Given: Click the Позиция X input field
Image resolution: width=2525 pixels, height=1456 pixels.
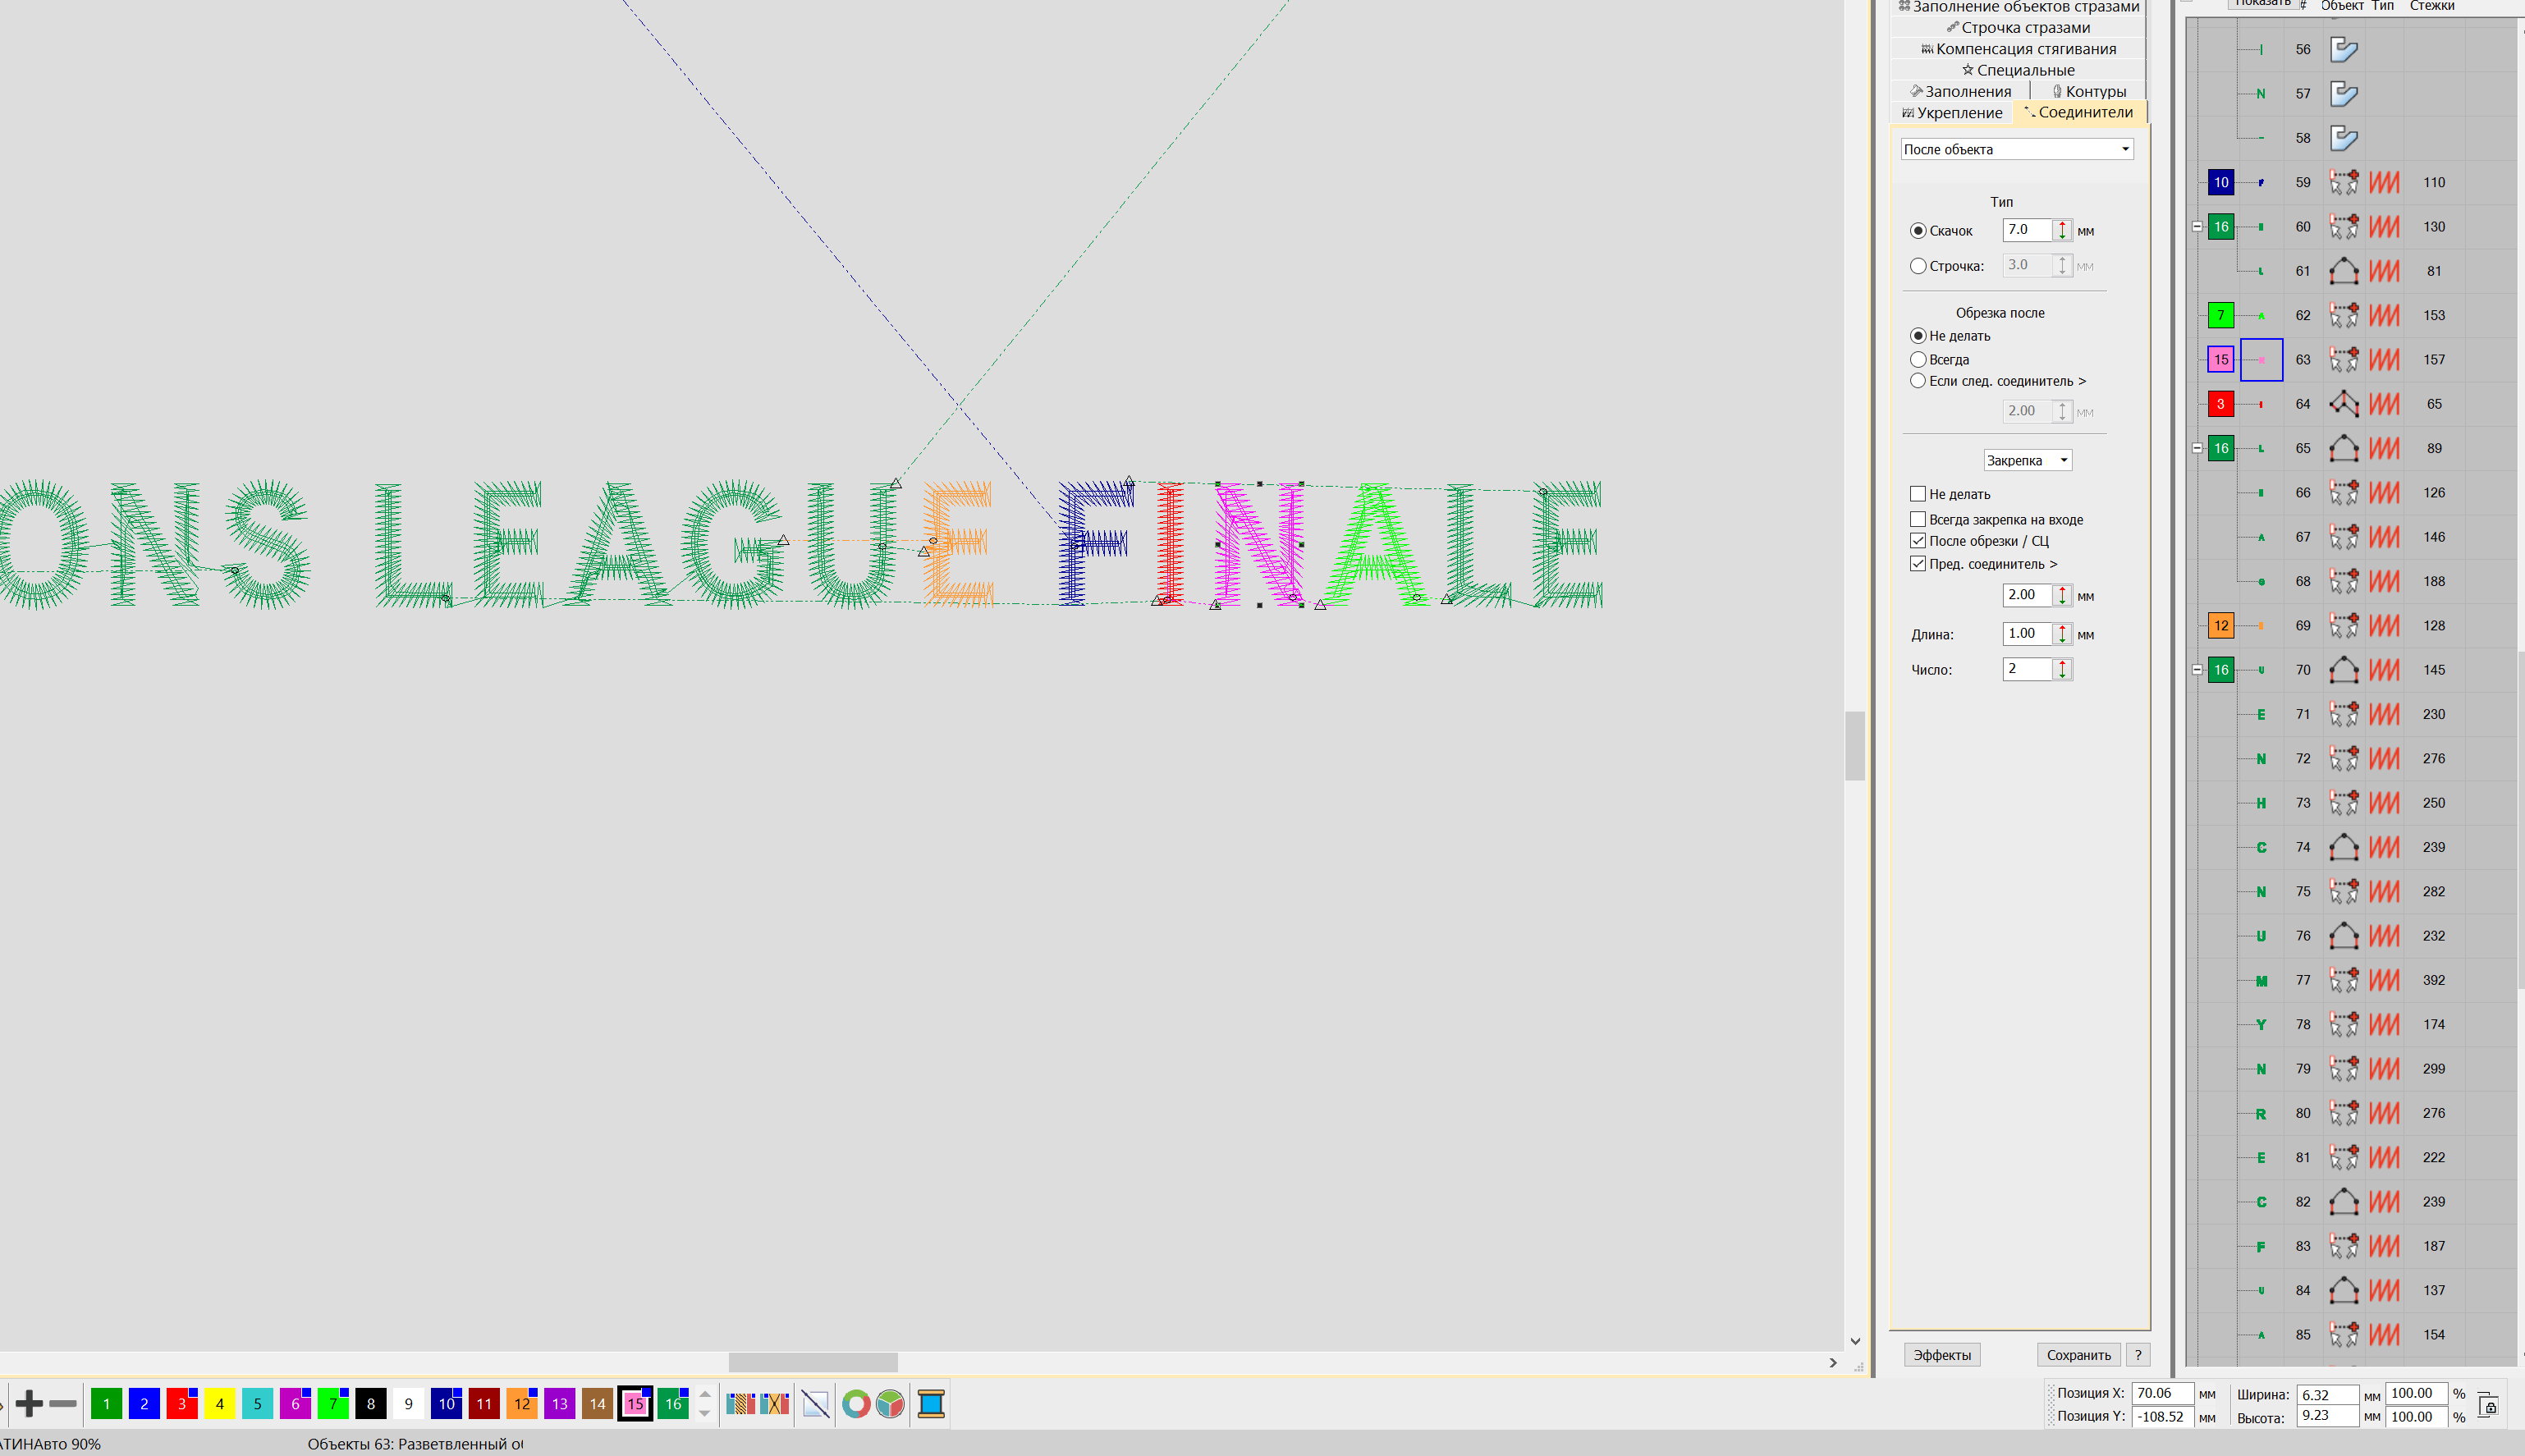Looking at the screenshot, I should click(2162, 1393).
